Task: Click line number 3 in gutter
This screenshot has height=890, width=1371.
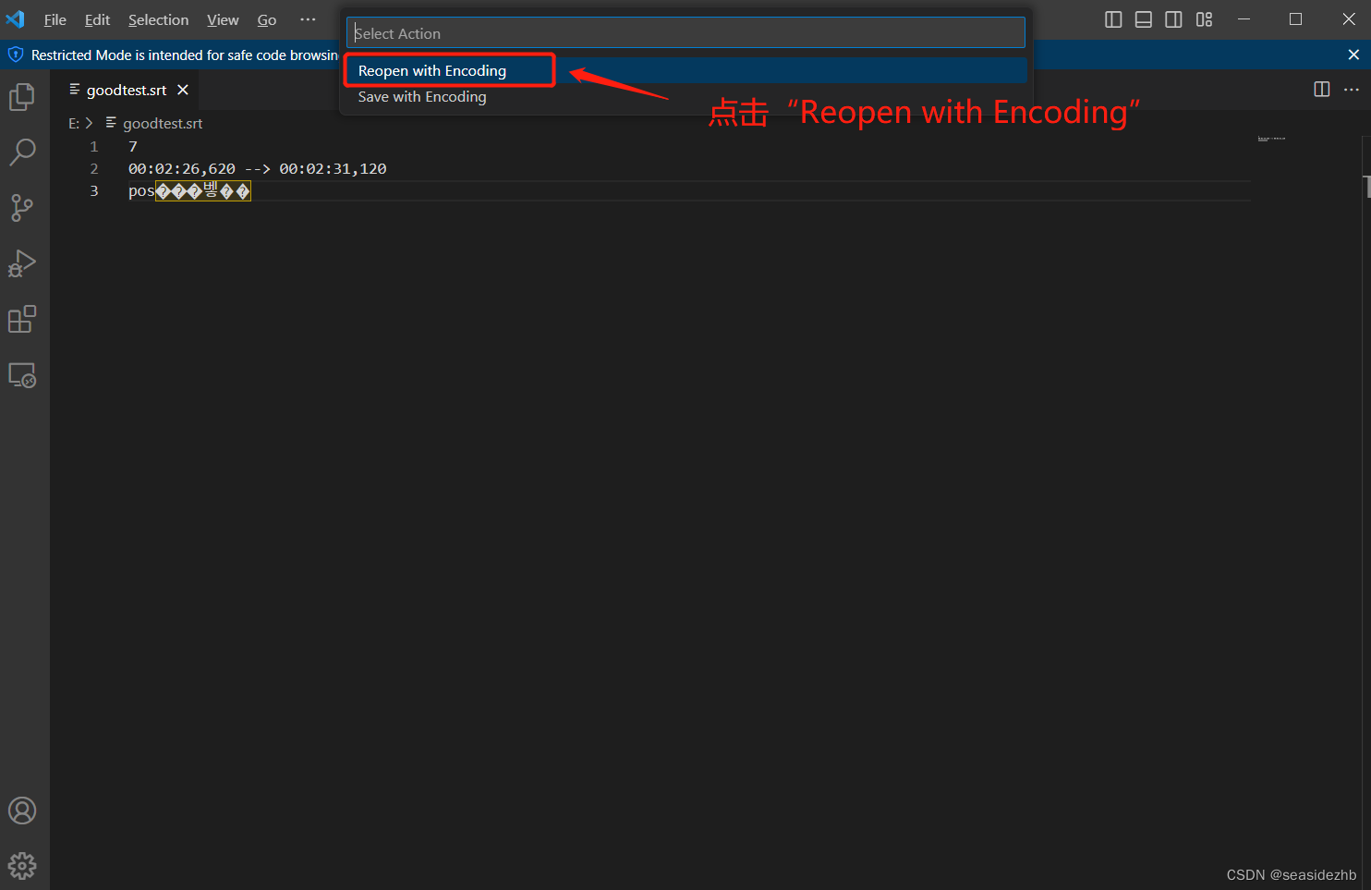Action: point(93,190)
